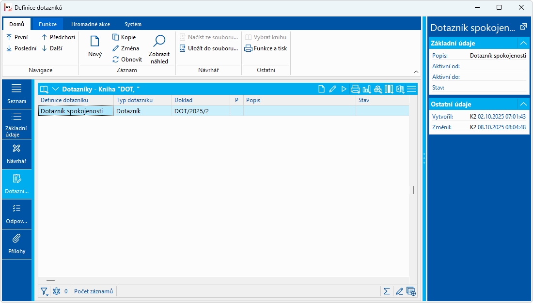Click Uložit do souboru
The height and width of the screenshot is (303, 533).
click(x=209, y=48)
